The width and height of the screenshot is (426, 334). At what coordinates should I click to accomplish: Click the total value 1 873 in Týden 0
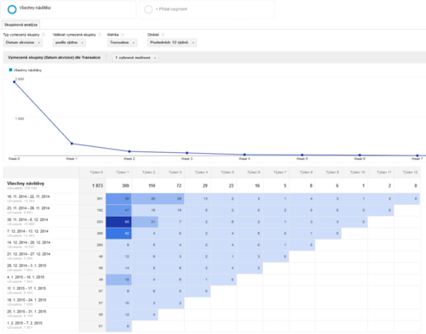(97, 186)
